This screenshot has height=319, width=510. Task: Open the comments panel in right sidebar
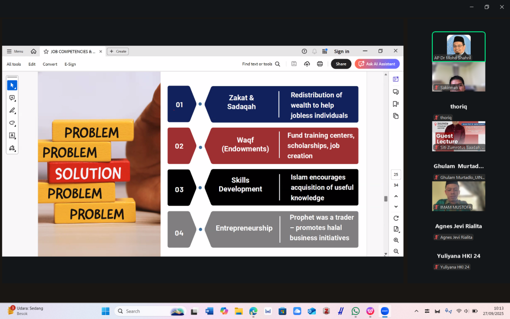[x=396, y=92]
